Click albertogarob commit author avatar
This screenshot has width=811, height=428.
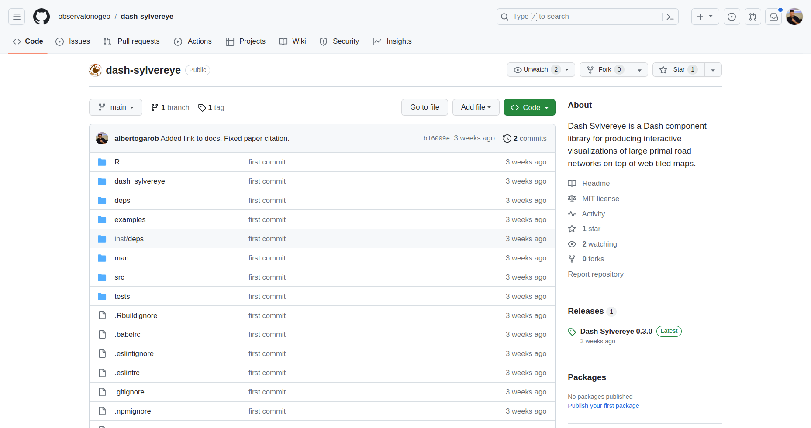coord(102,138)
